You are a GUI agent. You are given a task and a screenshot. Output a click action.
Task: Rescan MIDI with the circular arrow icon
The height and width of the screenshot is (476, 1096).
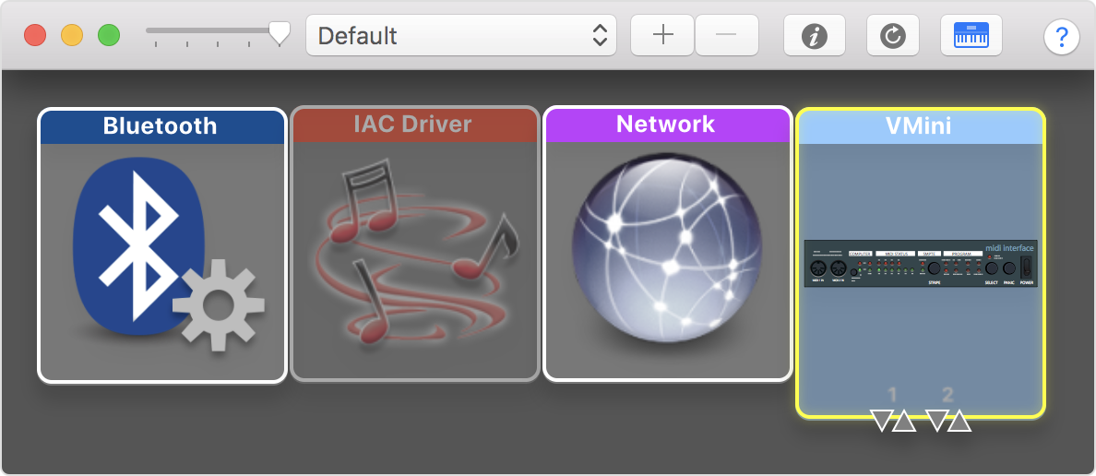(893, 35)
